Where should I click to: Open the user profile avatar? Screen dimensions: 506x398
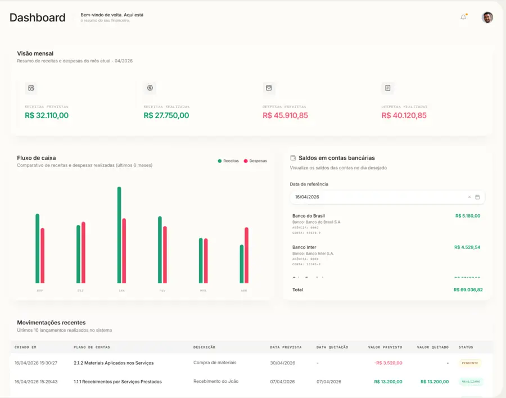(487, 17)
